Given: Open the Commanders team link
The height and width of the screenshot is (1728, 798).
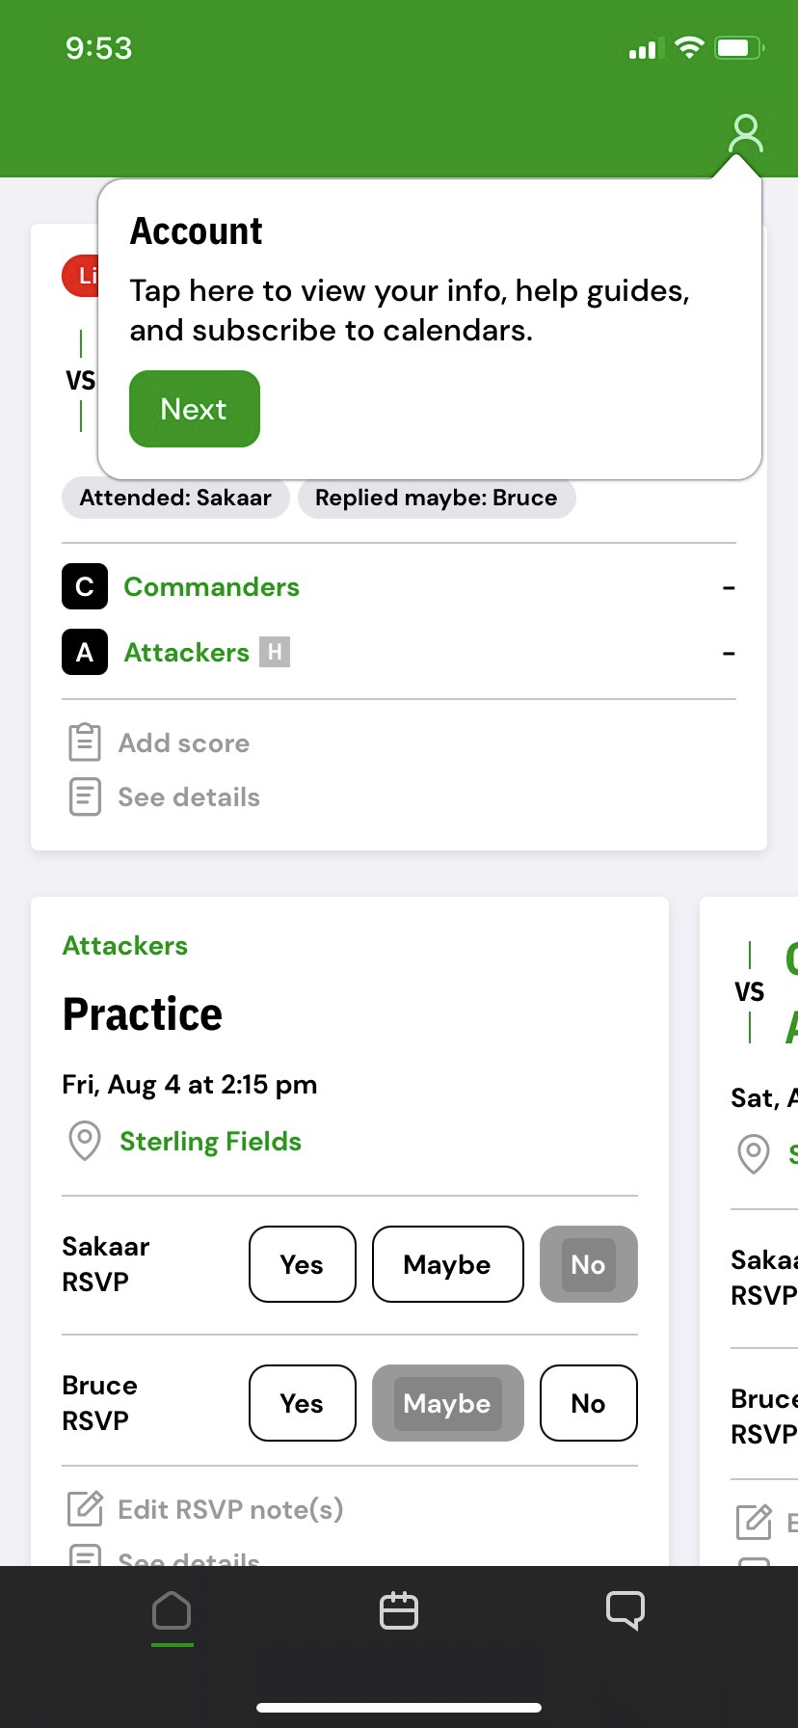Looking at the screenshot, I should (x=212, y=586).
